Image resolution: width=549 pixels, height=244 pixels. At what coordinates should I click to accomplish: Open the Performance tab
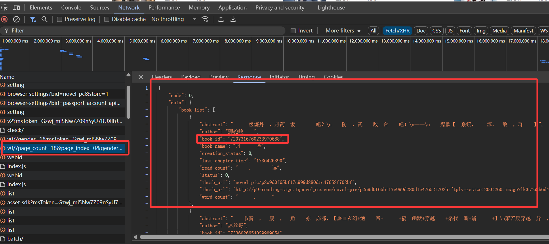(x=164, y=7)
